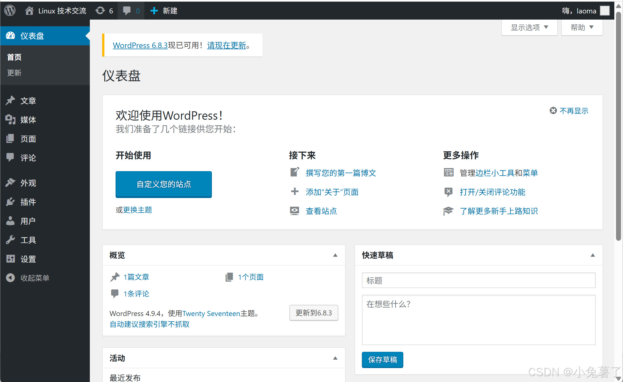Viewport: 623px width, 382px height.
Task: Click the plus icon next to 新建
Action: coord(154,11)
